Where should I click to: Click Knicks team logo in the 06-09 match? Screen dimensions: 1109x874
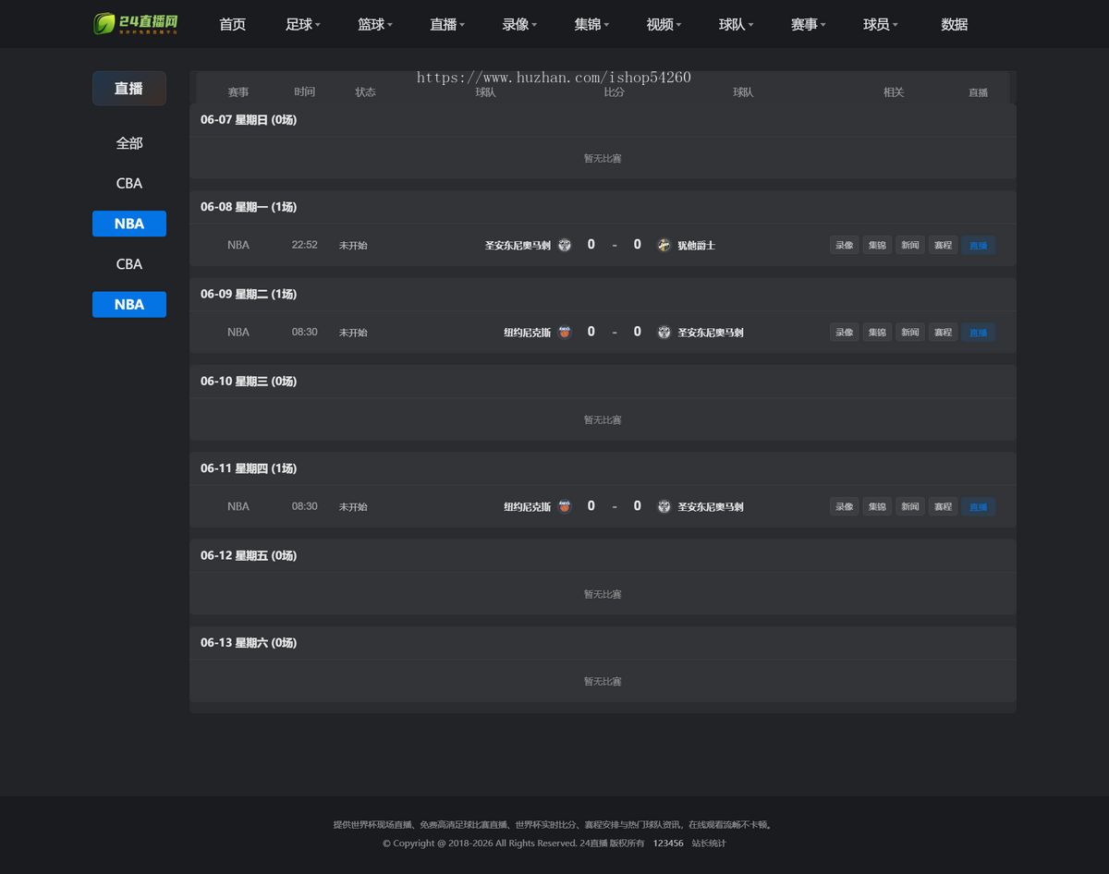pos(565,332)
